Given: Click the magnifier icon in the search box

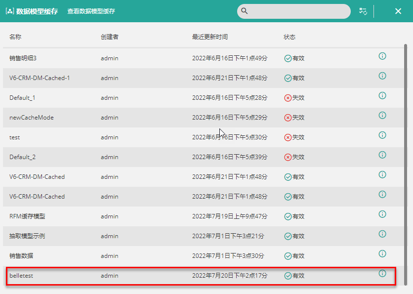Looking at the screenshot, I should [245, 11].
